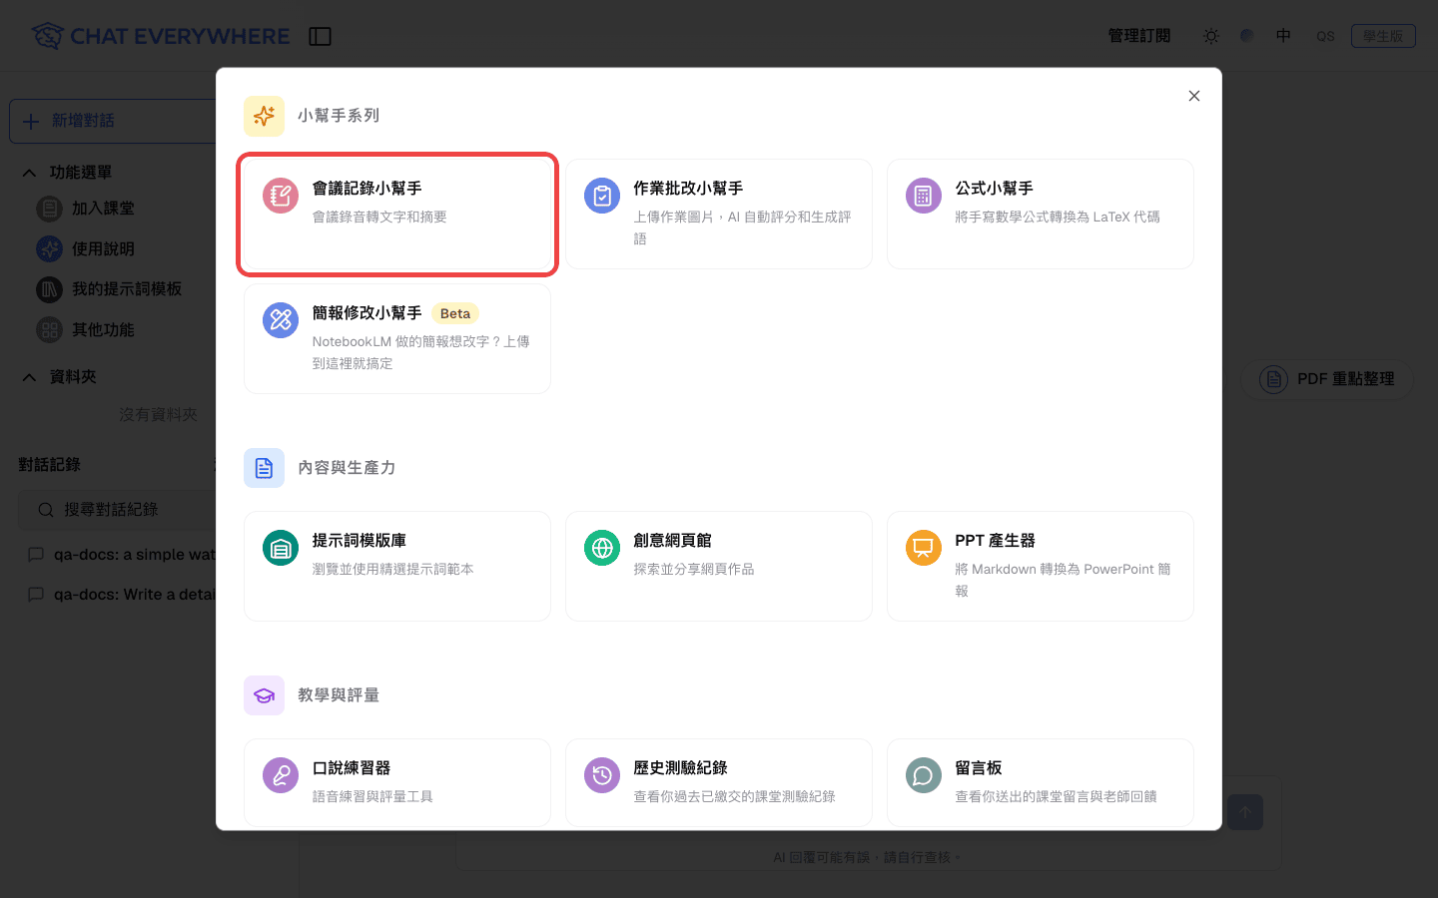The image size is (1438, 898).
Task: Open the QS user avatar
Action: click(x=1325, y=36)
